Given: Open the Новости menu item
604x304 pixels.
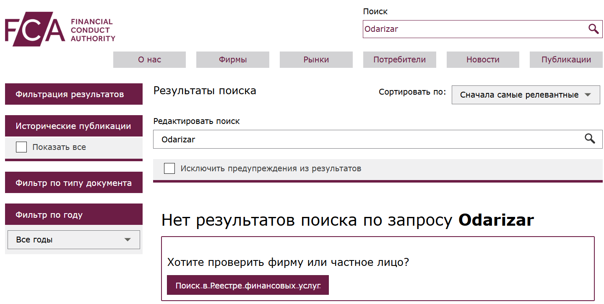Looking at the screenshot, I should [482, 59].
